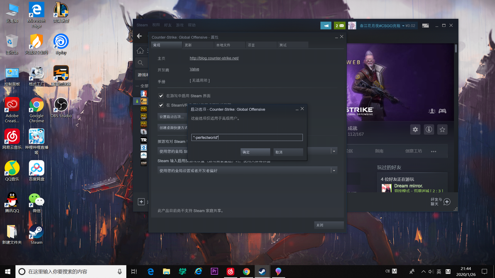Click the Steam library scrollbar
The width and height of the screenshot is (495, 278).
(x=456, y=48)
